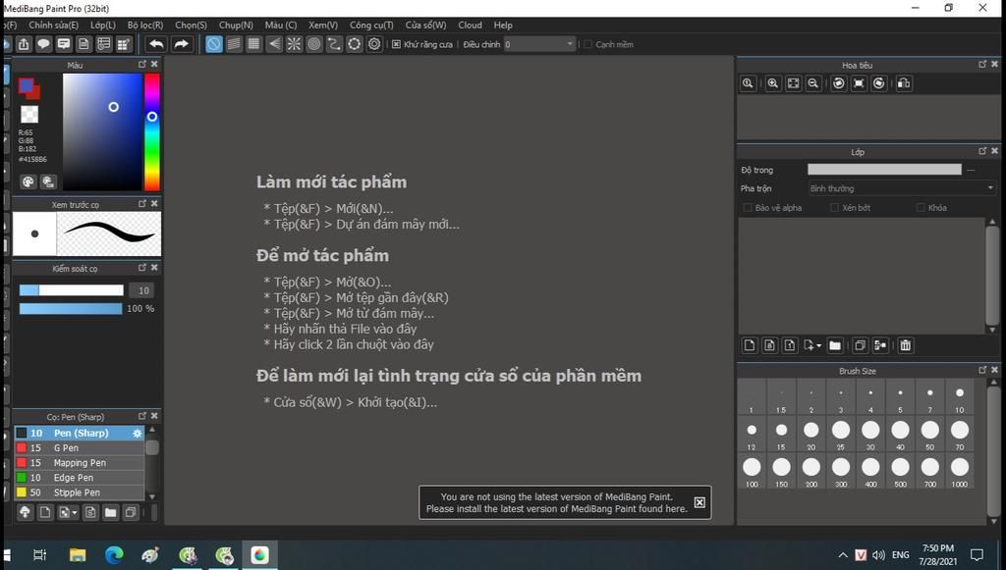Rotate canvas right in Navigator

[879, 83]
